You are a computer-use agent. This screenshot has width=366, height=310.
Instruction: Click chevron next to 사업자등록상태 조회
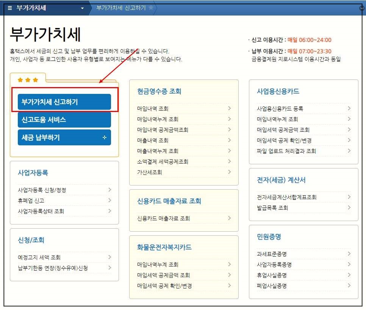pyautogui.click(x=109, y=211)
